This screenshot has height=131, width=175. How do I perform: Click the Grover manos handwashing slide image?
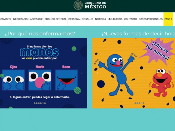43,73
